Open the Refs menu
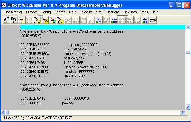The width and height of the screenshot is (191, 122). click(144, 12)
